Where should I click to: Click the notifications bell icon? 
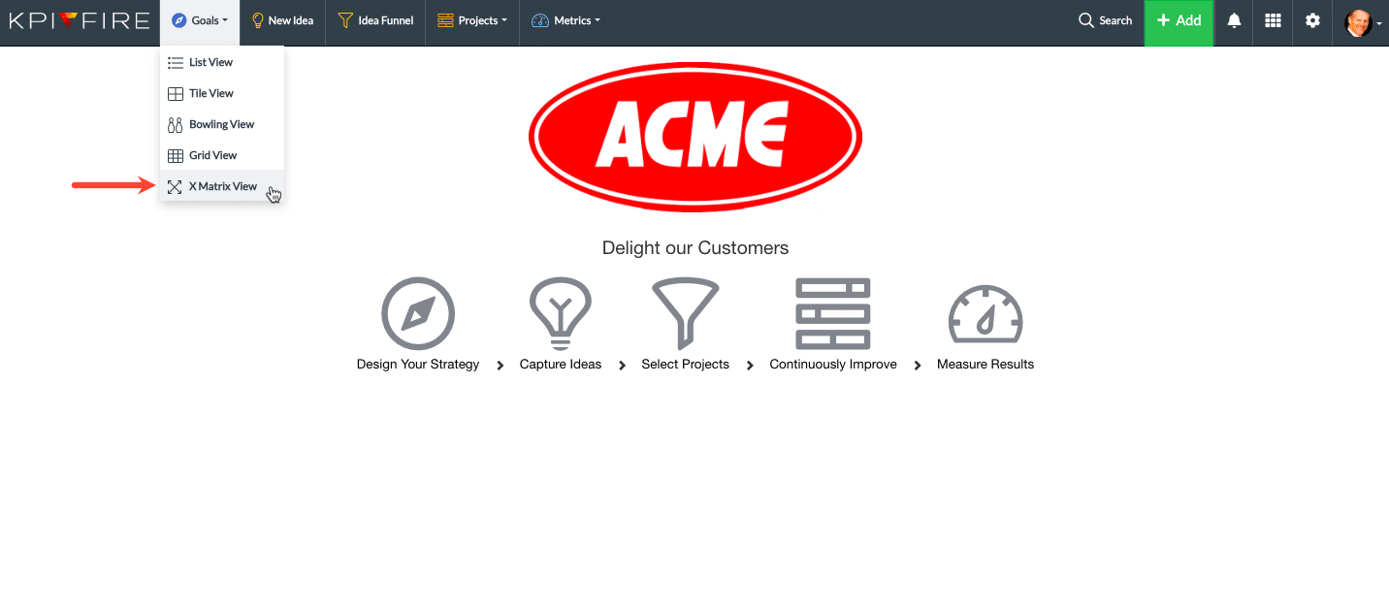(x=1234, y=21)
